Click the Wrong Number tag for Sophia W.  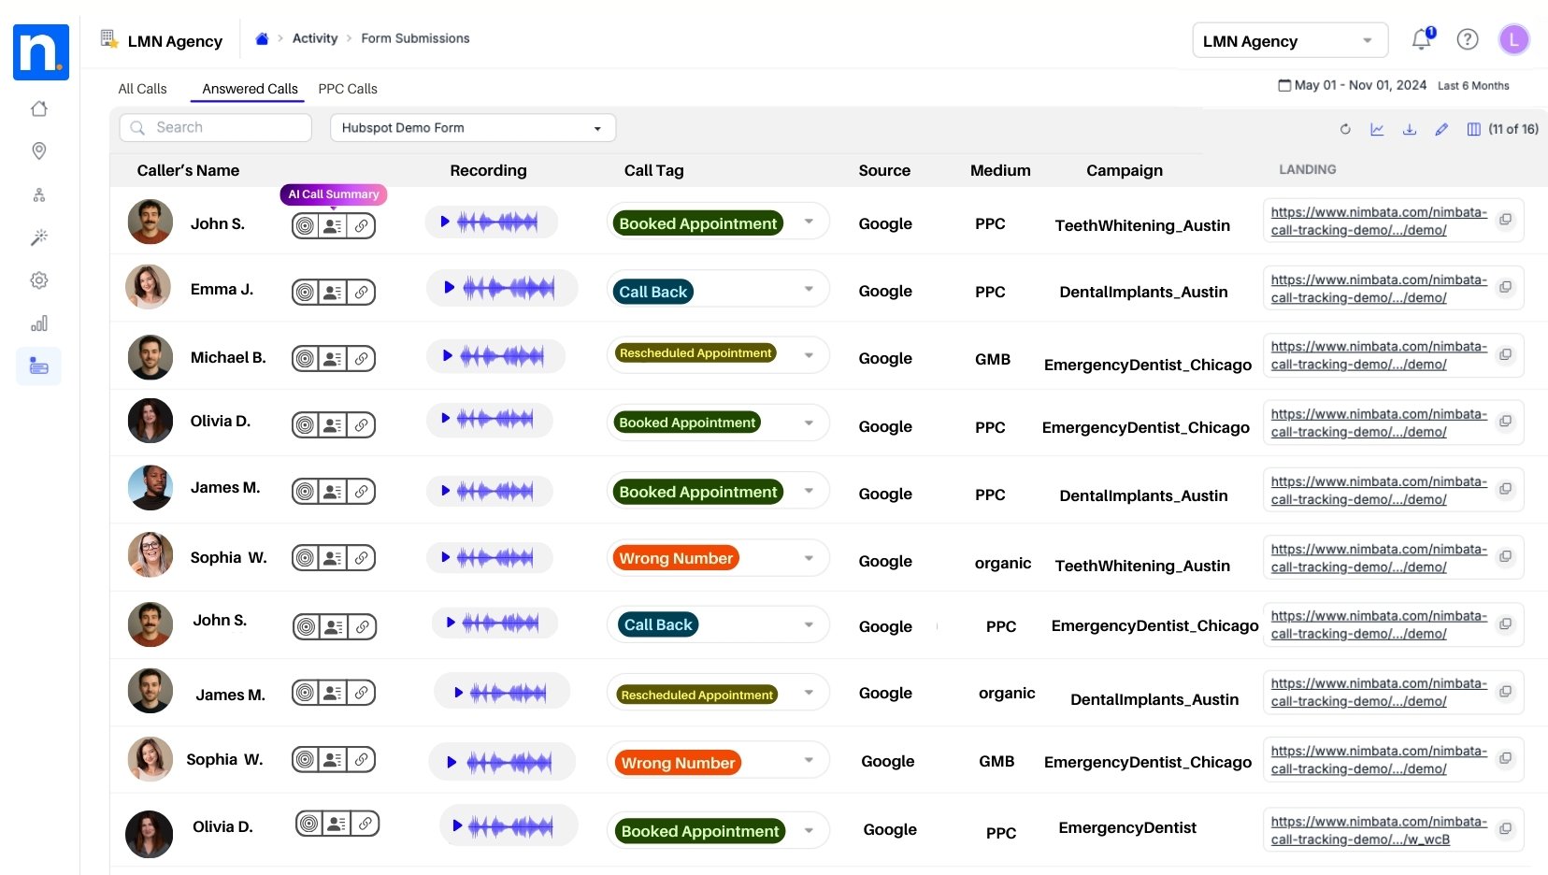pos(676,558)
